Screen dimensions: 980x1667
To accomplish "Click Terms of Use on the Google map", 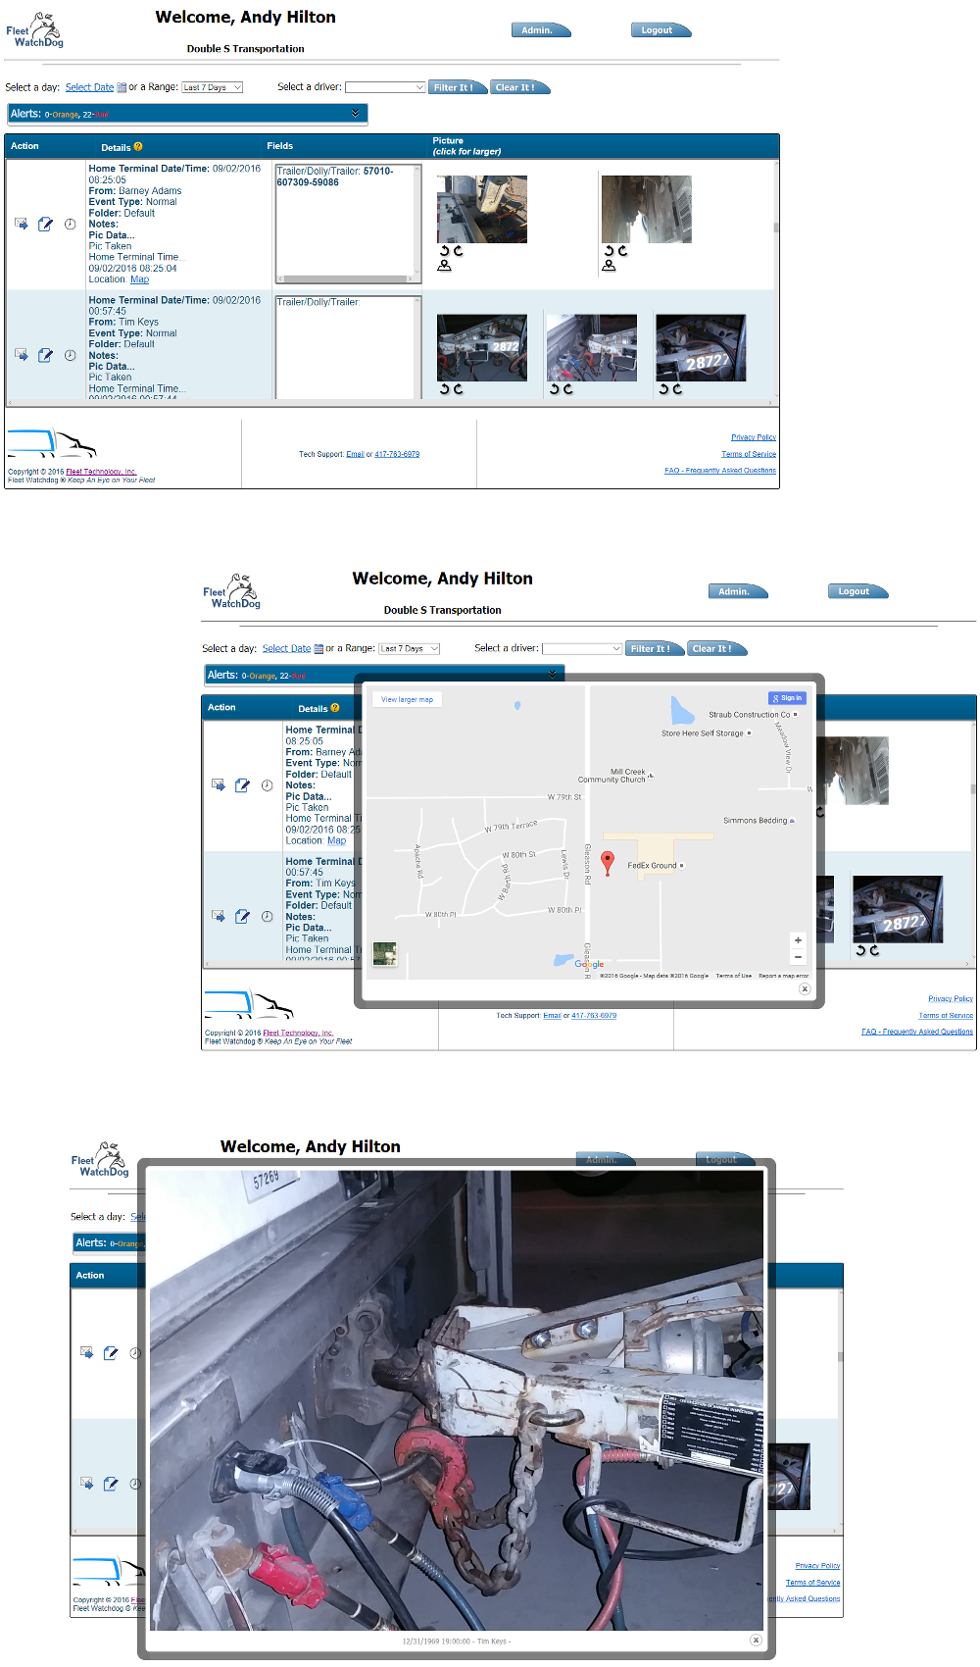I will coord(734,976).
